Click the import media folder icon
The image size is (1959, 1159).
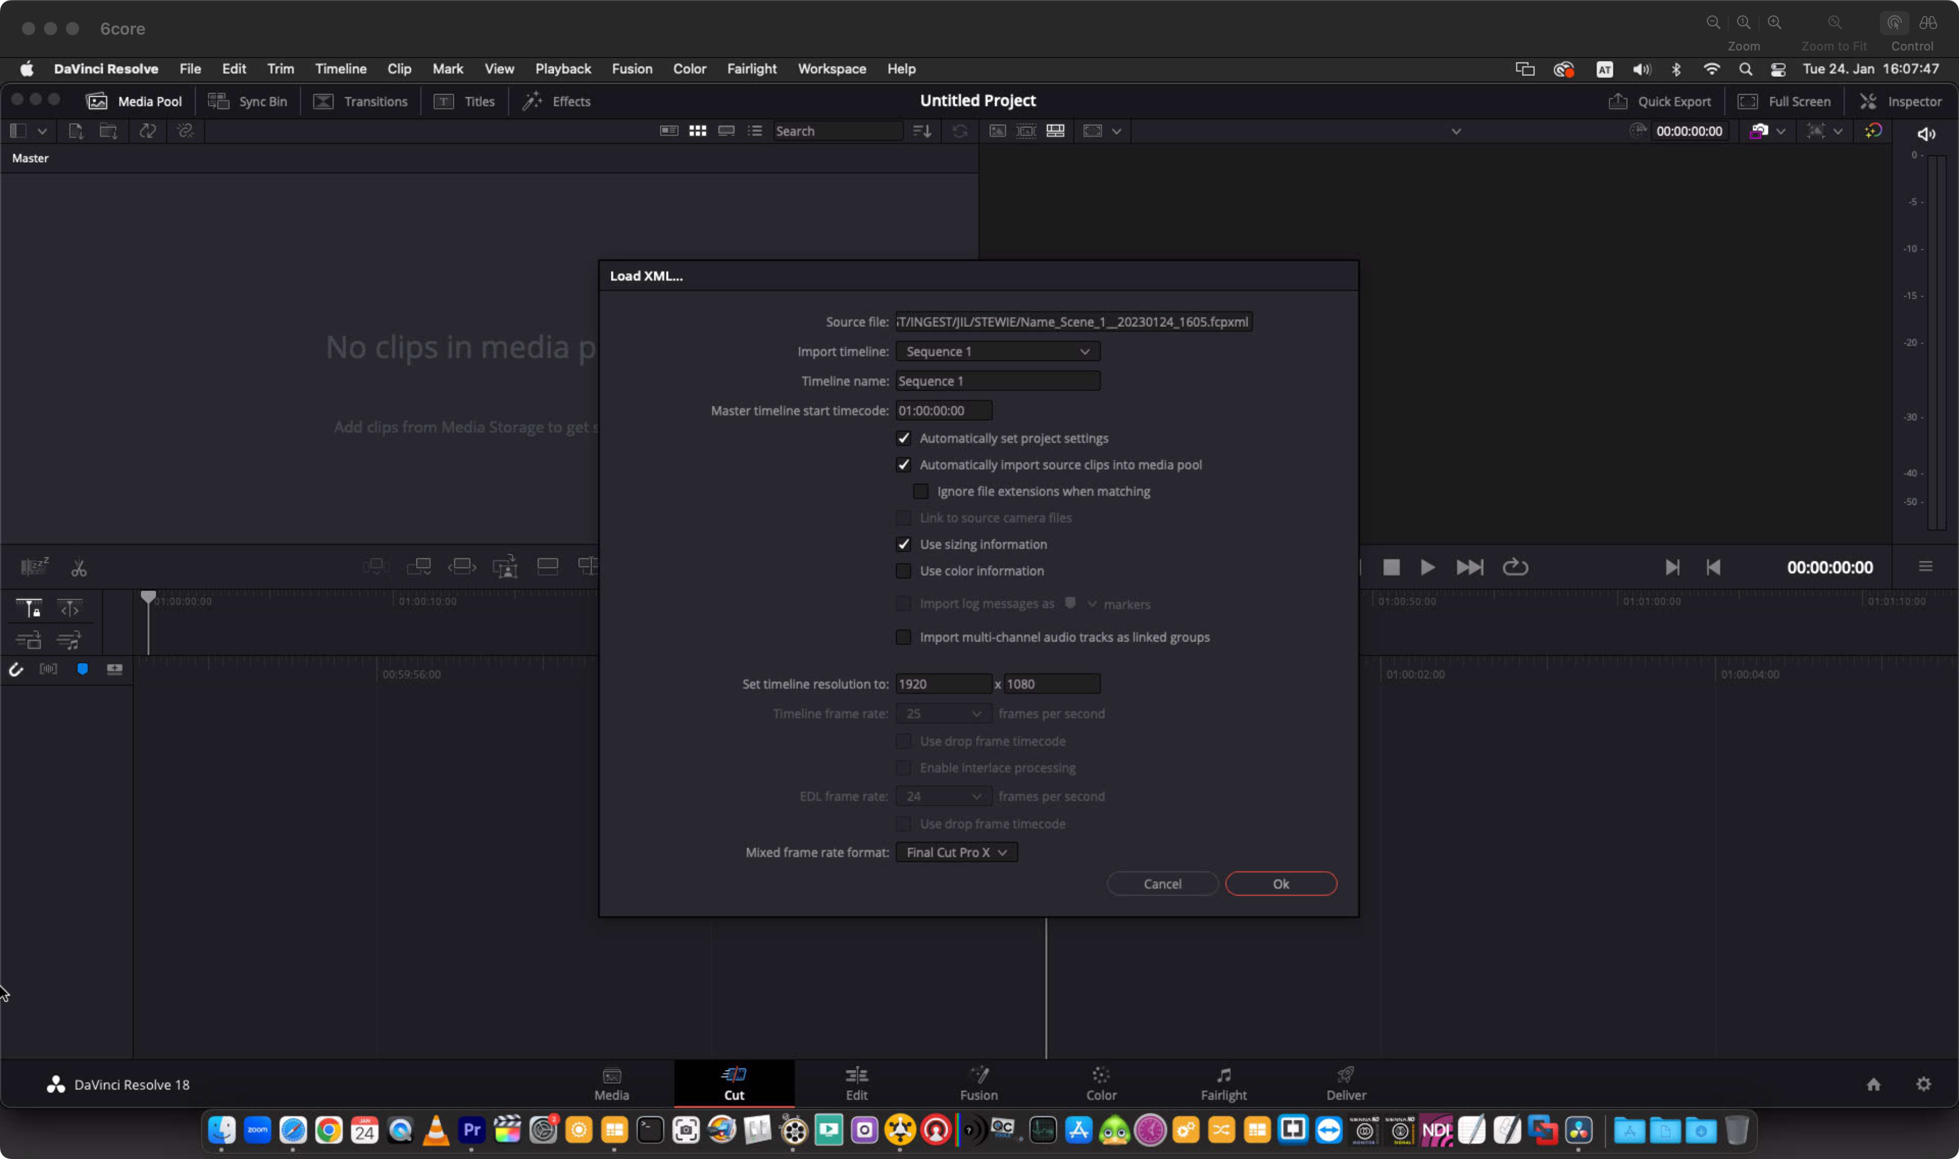click(109, 131)
